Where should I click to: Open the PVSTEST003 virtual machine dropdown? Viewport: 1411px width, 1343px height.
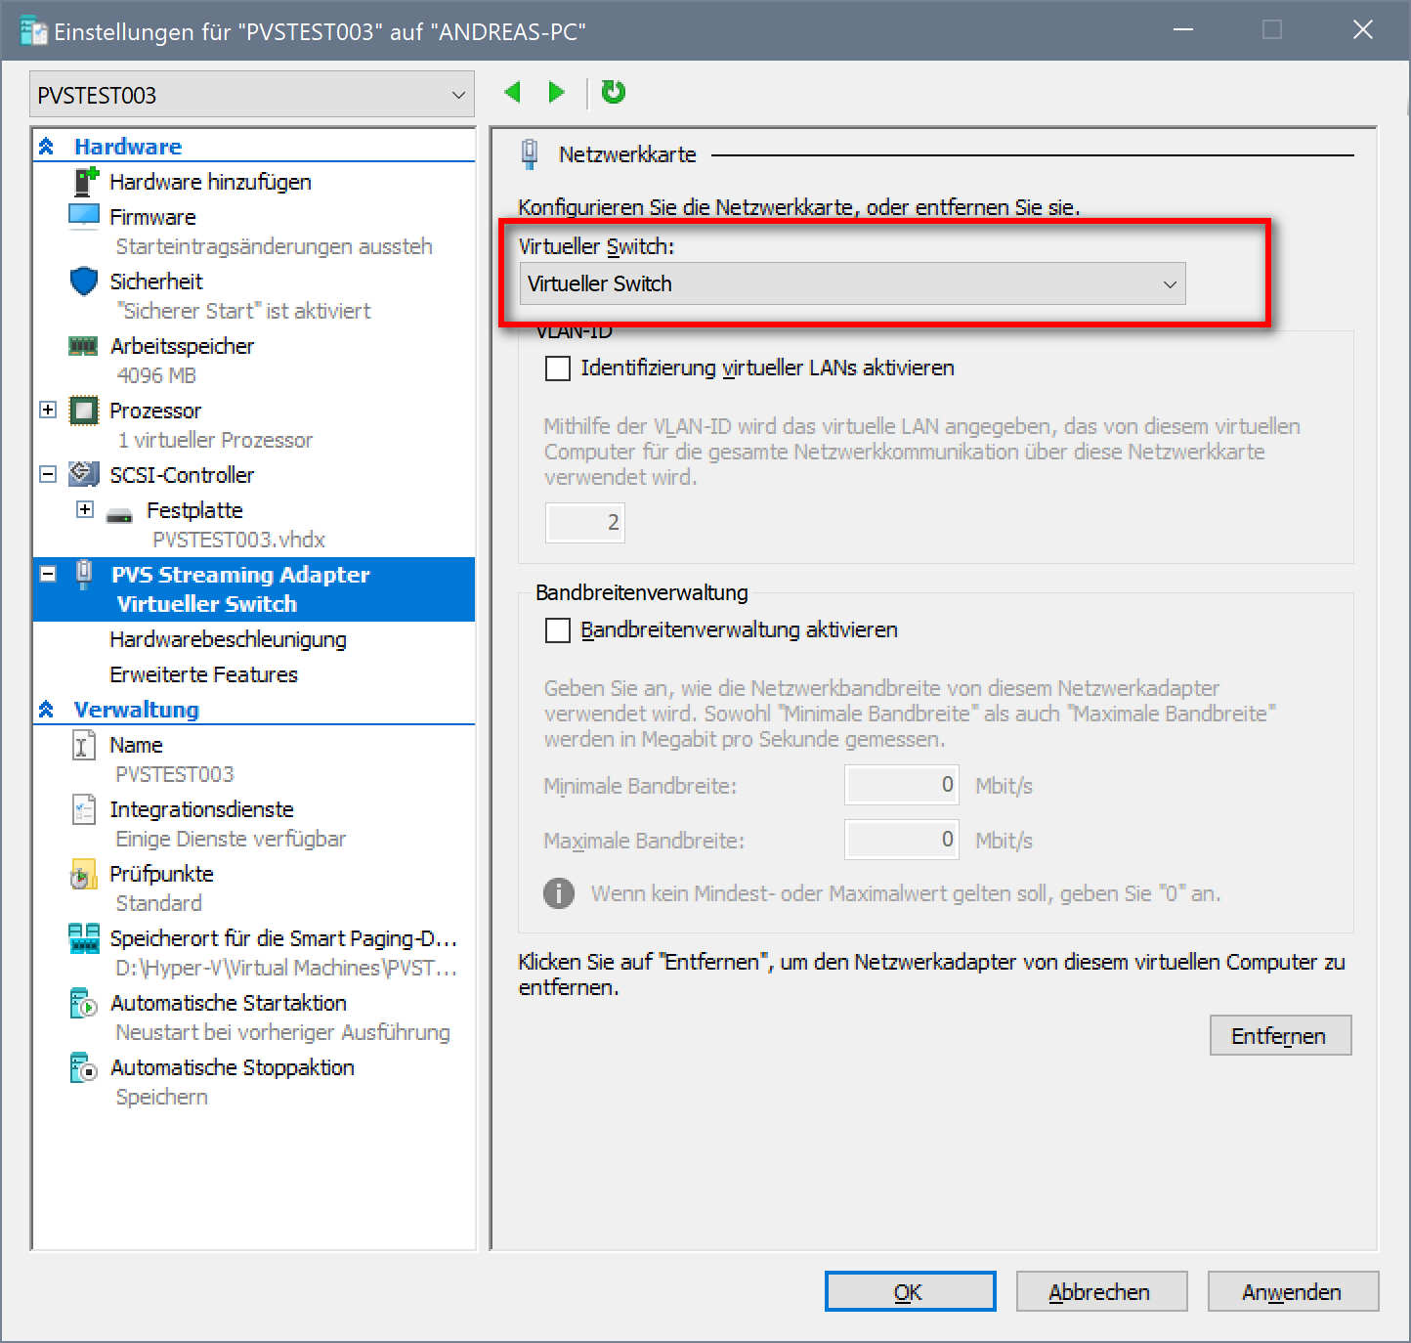click(252, 95)
